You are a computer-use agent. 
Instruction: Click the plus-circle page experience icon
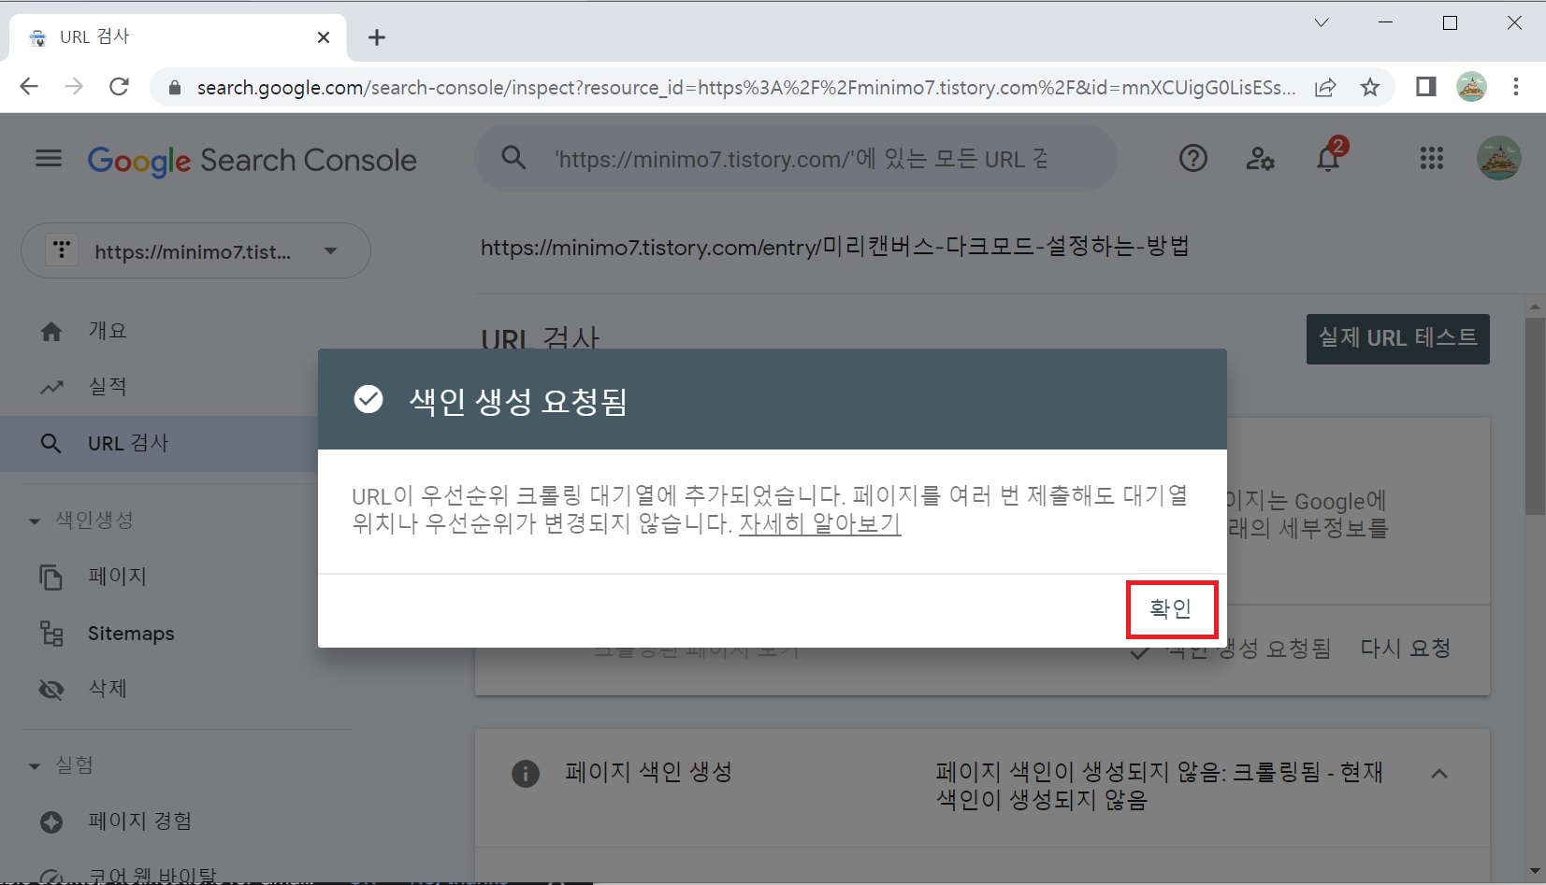click(x=51, y=821)
